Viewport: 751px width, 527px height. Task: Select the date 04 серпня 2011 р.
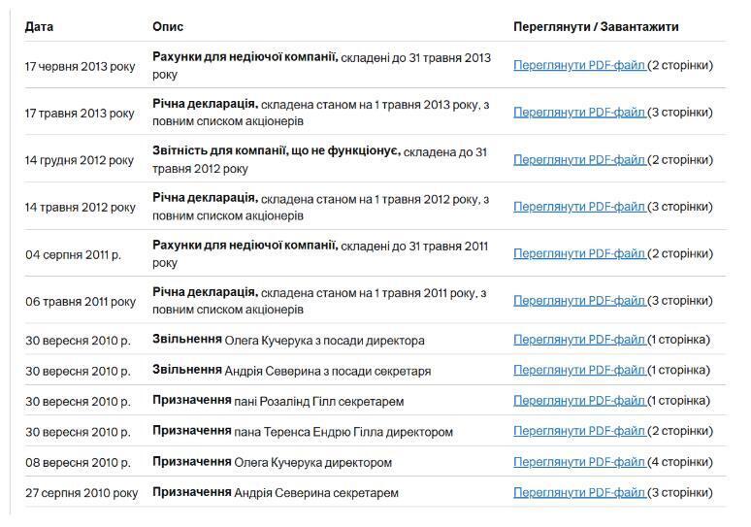point(73,254)
